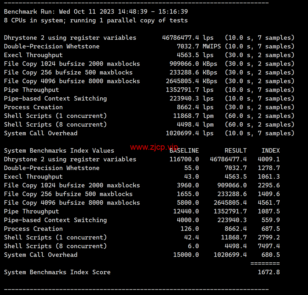Click the baseline value '12440.0'
308x295 pixels.
pyautogui.click(x=186, y=211)
